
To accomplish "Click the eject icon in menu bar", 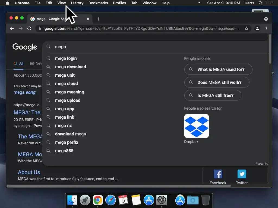I will [199, 3].
